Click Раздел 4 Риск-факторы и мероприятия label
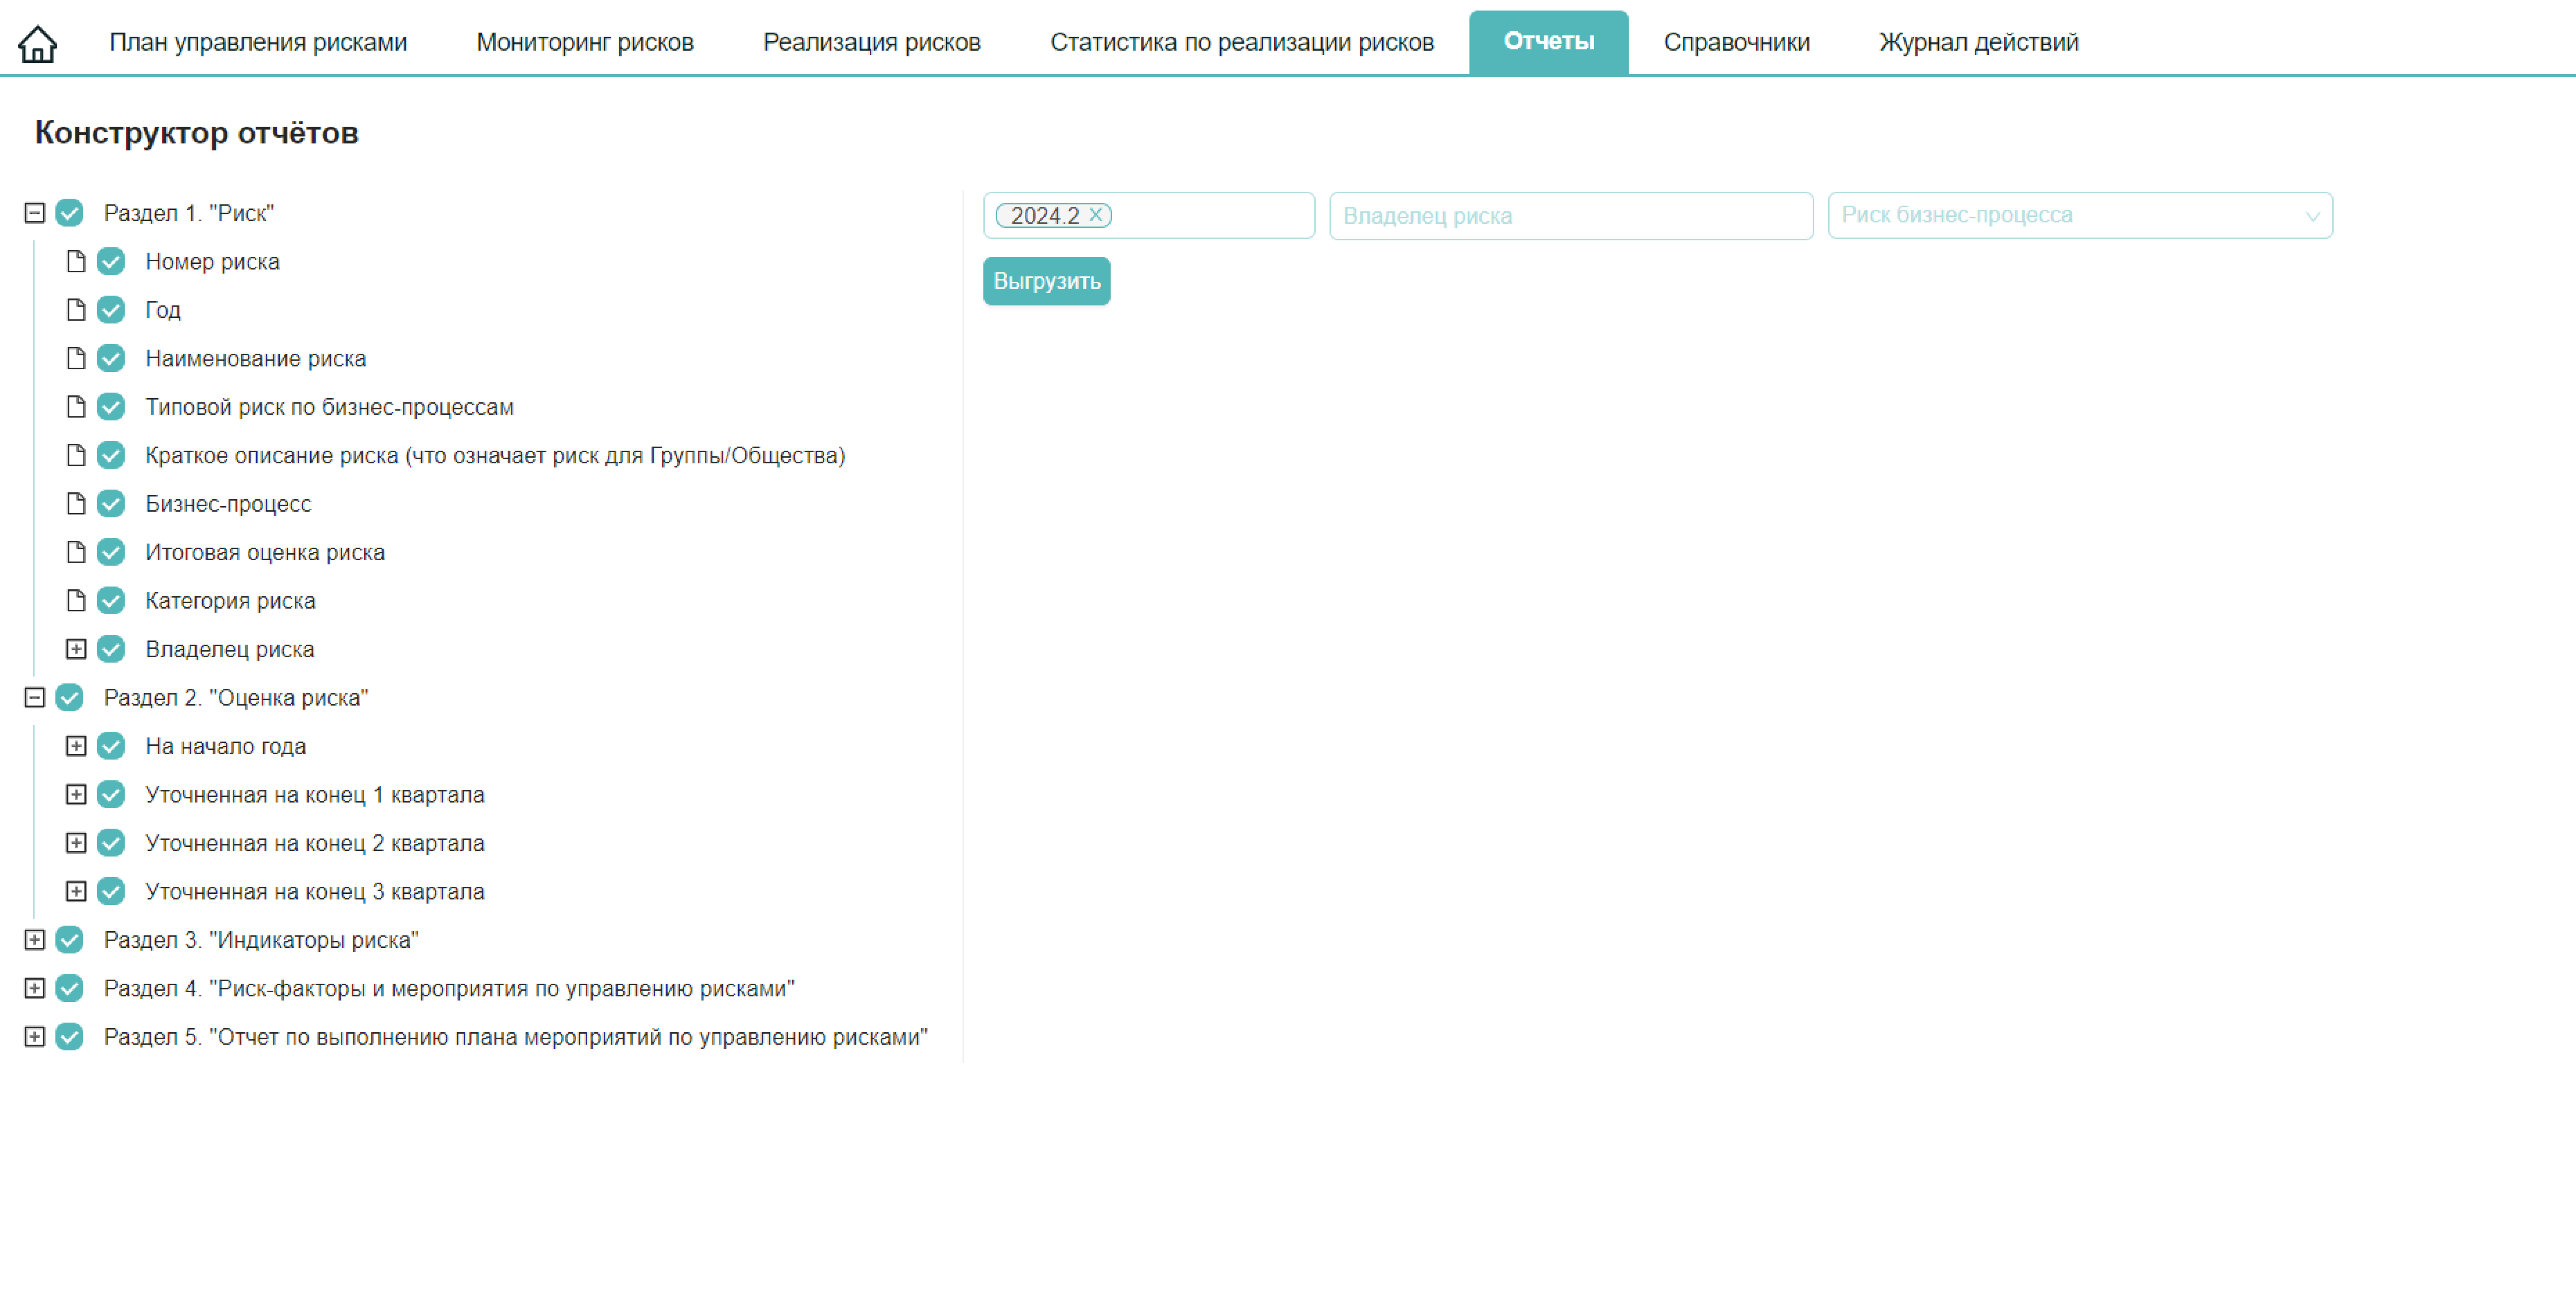 [x=449, y=989]
